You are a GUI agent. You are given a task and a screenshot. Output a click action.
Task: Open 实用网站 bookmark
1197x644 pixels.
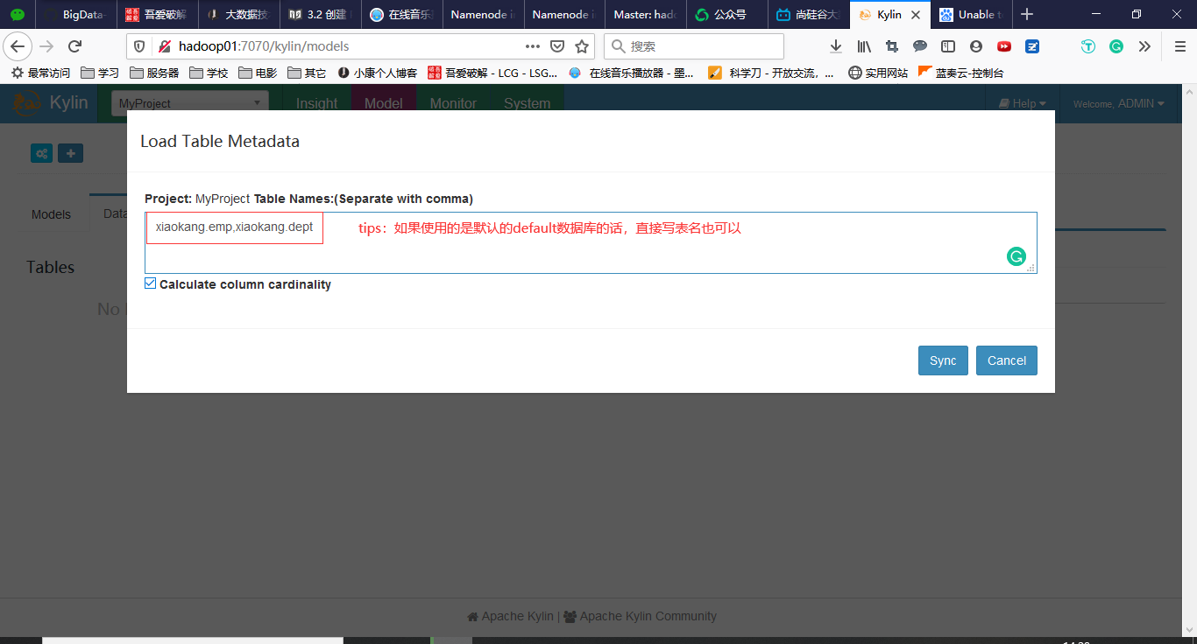pos(878,73)
